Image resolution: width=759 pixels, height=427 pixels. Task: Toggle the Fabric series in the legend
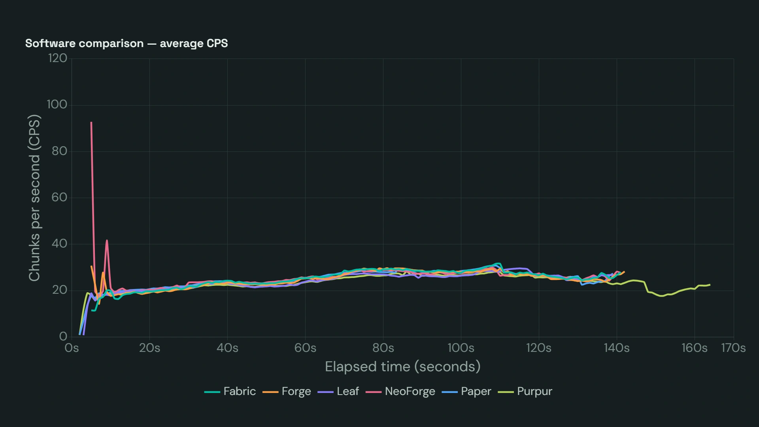(x=230, y=391)
